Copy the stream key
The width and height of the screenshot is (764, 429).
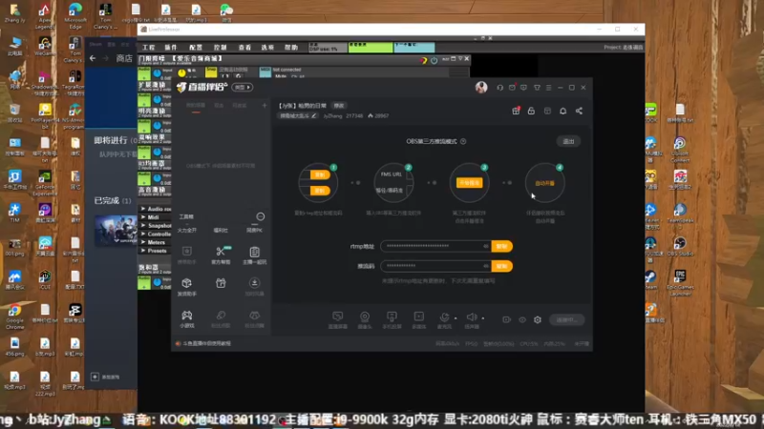pos(502,266)
